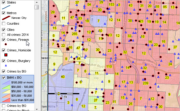Image resolution: width=180 pixels, height=111 pixels.
Task: Click the dark red Kansas City metro symbol
Action: point(6,18)
